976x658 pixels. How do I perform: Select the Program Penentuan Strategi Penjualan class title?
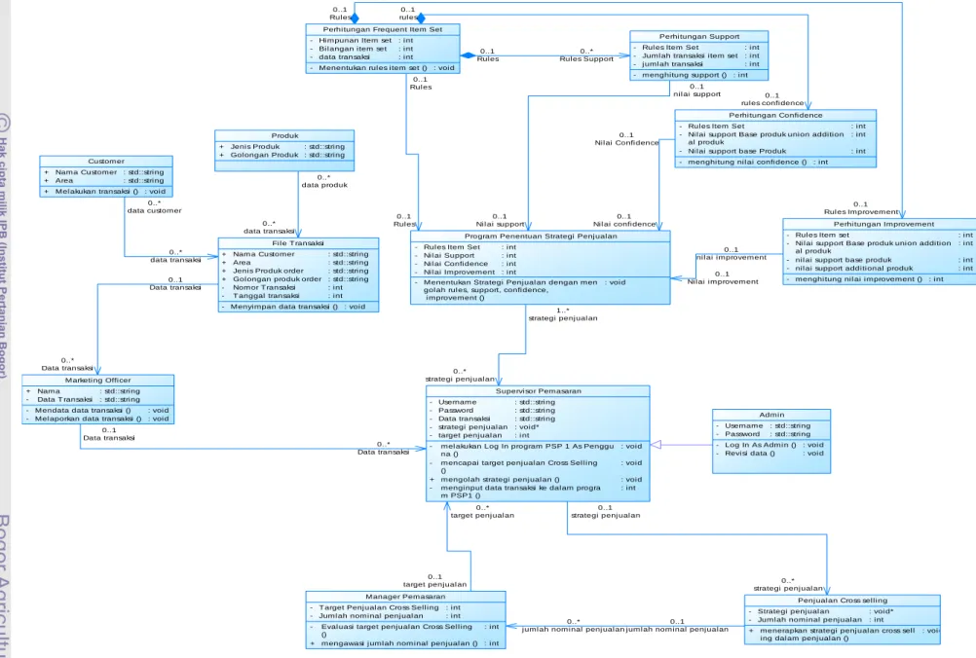click(541, 237)
